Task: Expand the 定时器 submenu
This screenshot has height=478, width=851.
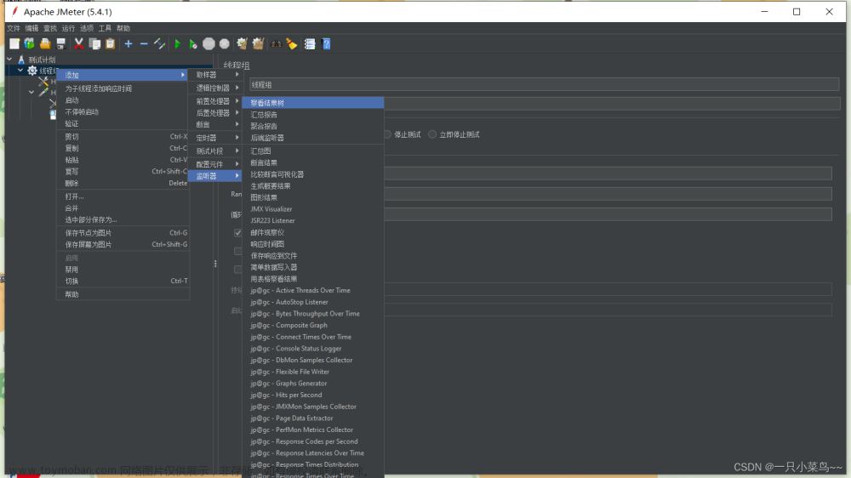Action: (x=215, y=138)
